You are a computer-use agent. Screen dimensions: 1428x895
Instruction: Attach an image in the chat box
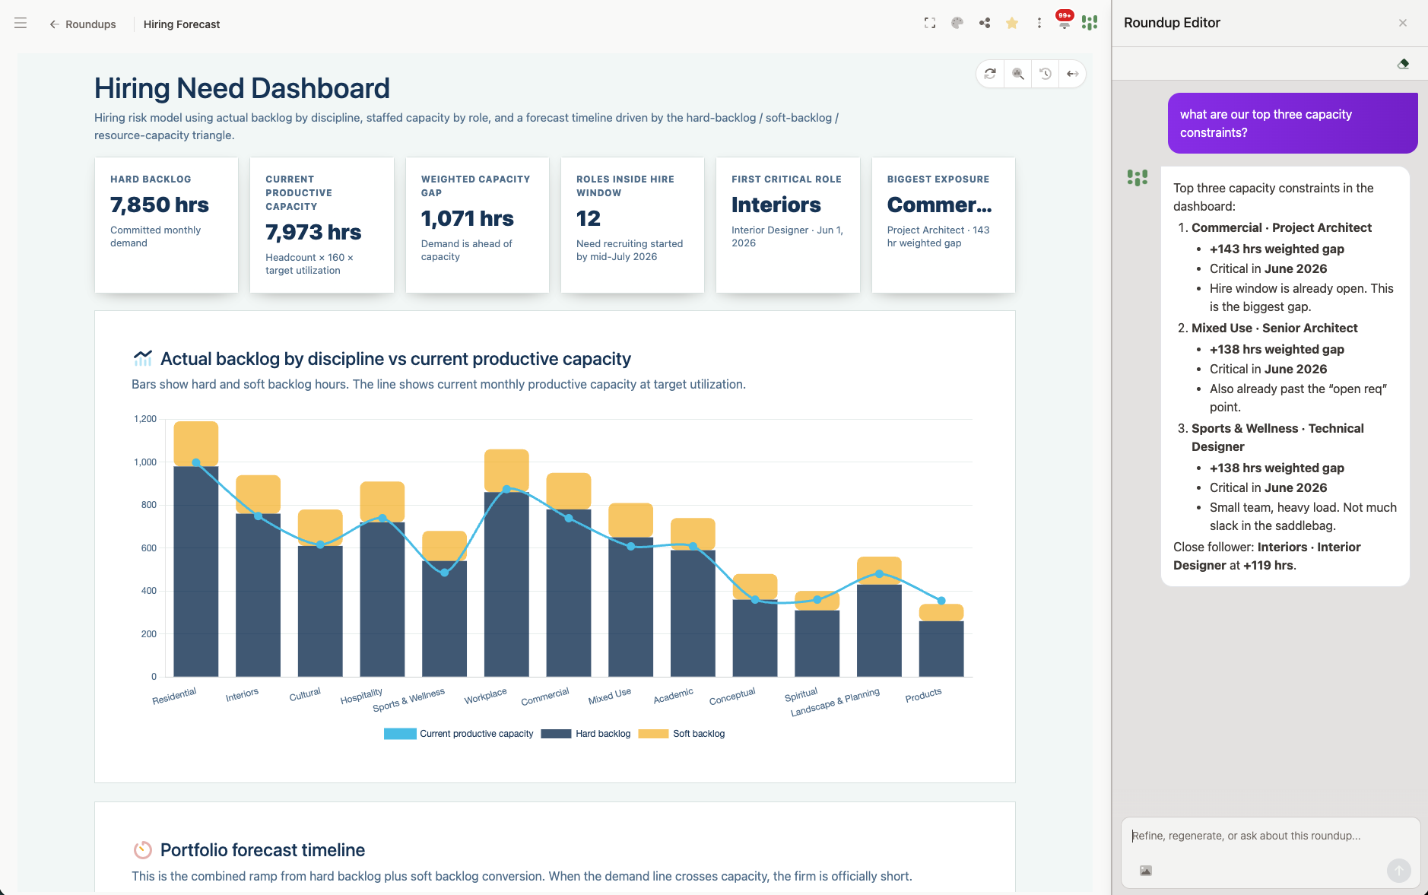[1146, 871]
